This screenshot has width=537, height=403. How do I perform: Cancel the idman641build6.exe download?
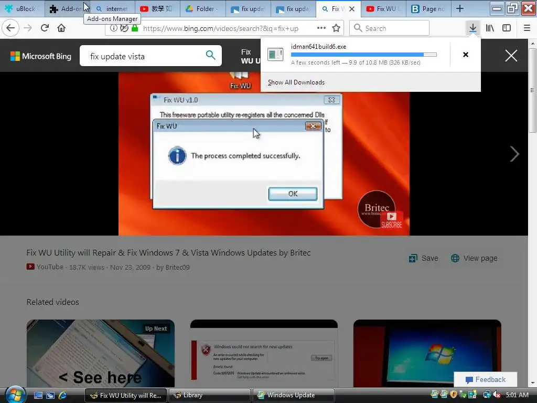pyautogui.click(x=466, y=55)
